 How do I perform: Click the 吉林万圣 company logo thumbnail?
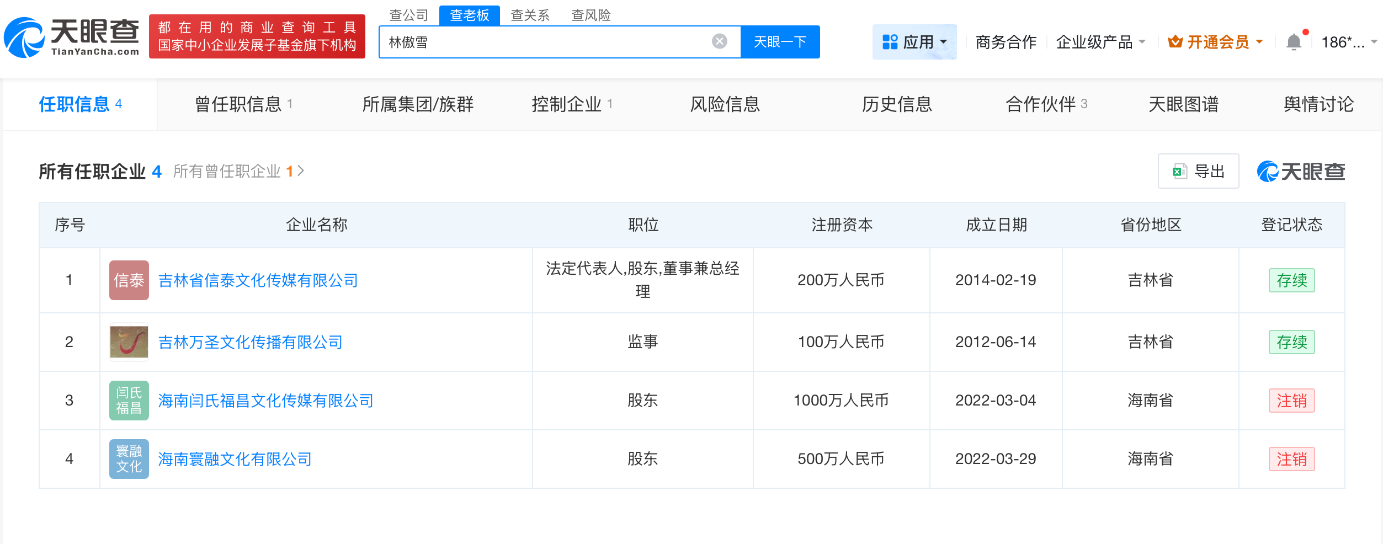pos(128,342)
